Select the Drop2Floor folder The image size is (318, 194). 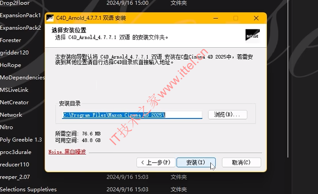pos(15,3)
